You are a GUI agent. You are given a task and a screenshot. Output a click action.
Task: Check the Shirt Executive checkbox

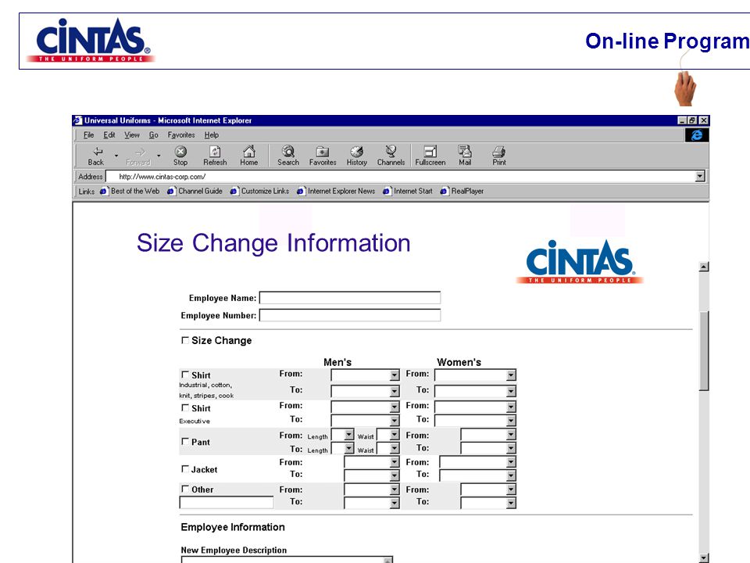[x=185, y=408]
